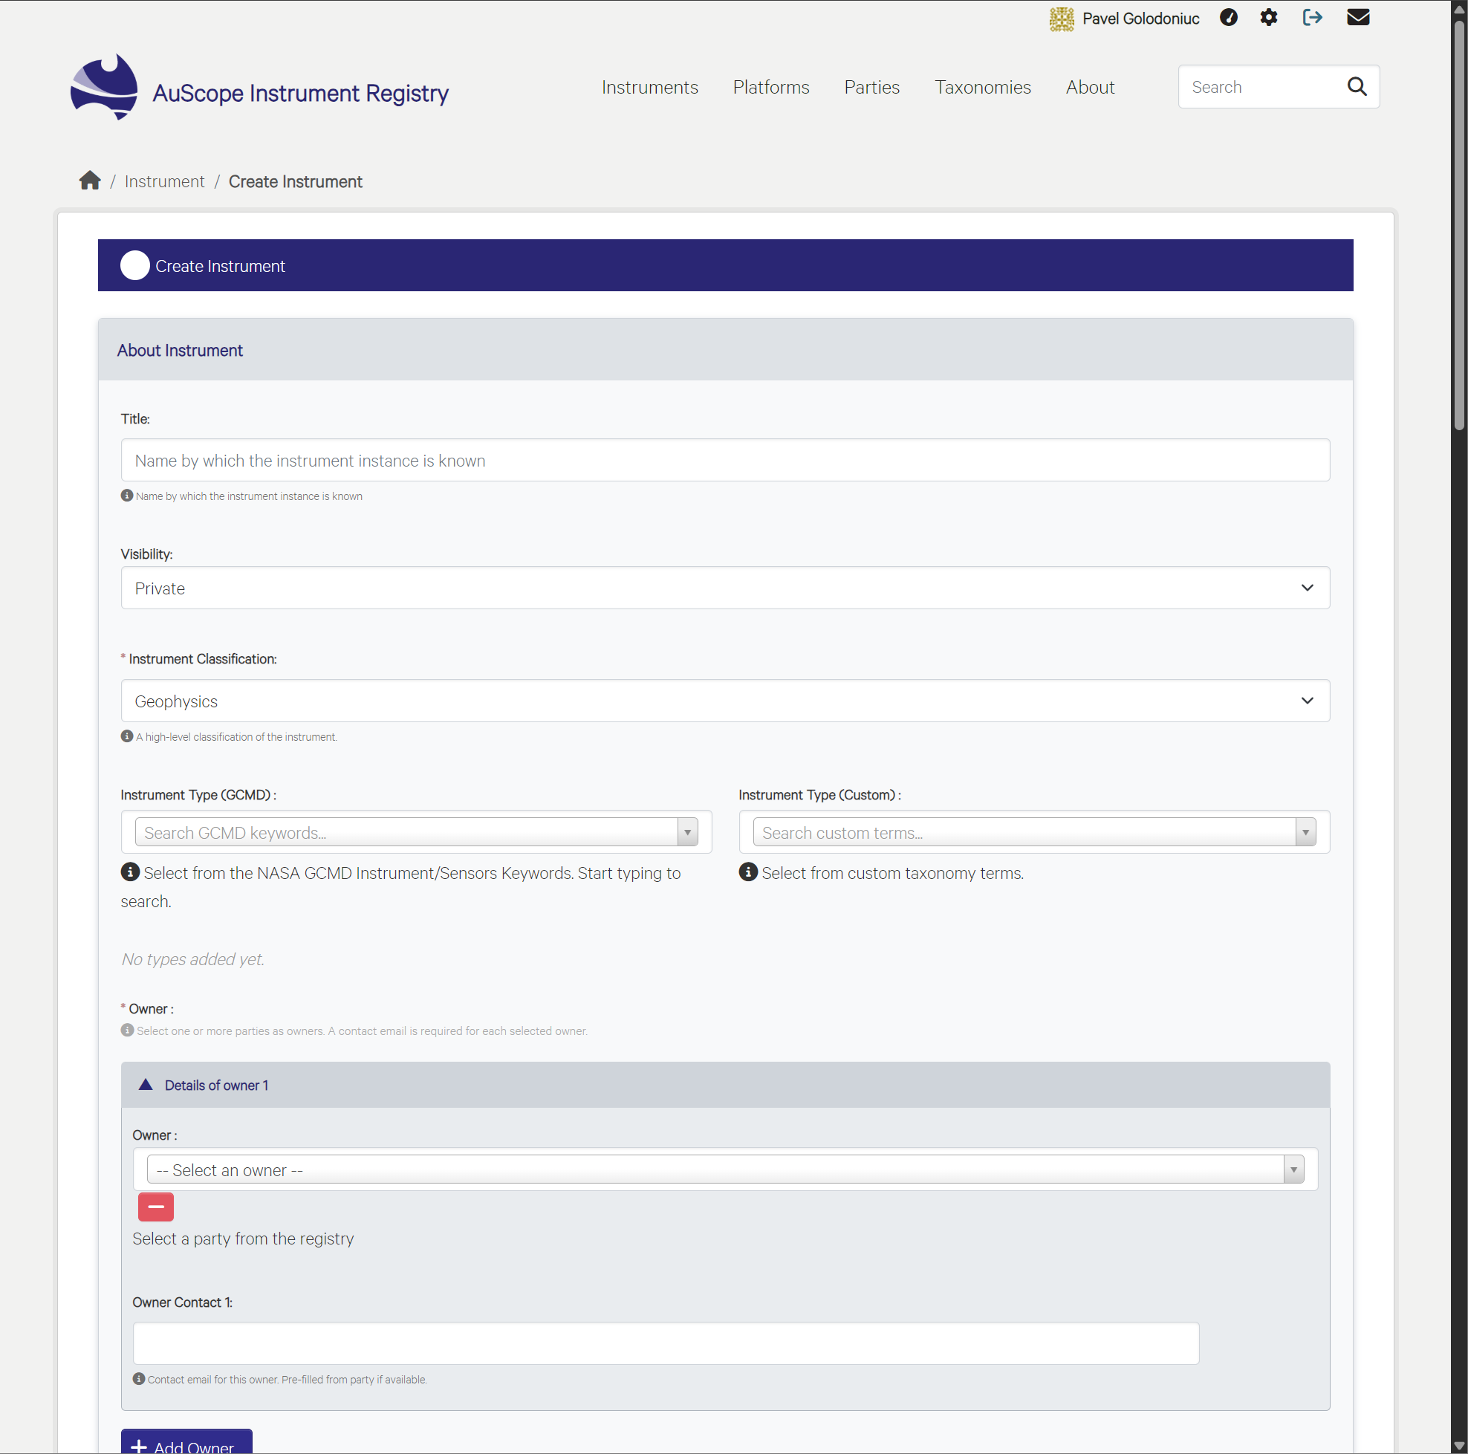Open the Instruments menu
This screenshot has width=1468, height=1454.
[x=649, y=88]
